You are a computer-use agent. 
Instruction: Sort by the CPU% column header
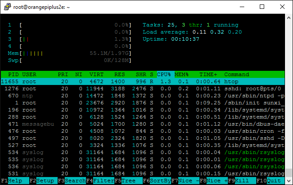164,74
